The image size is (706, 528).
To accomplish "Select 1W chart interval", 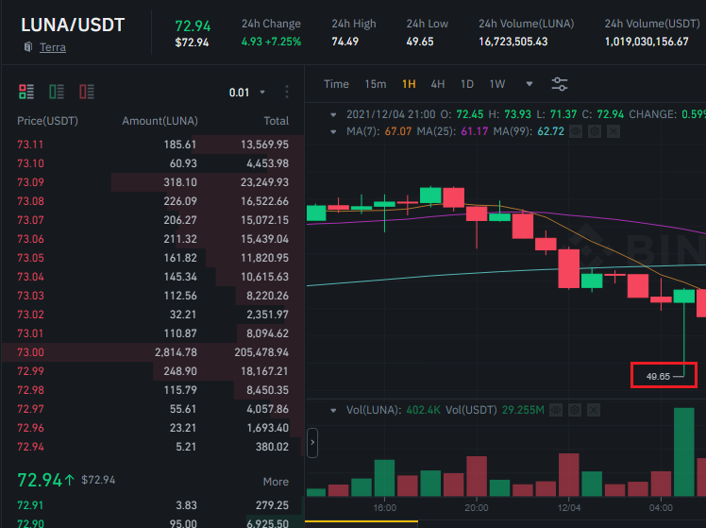I will click(497, 84).
